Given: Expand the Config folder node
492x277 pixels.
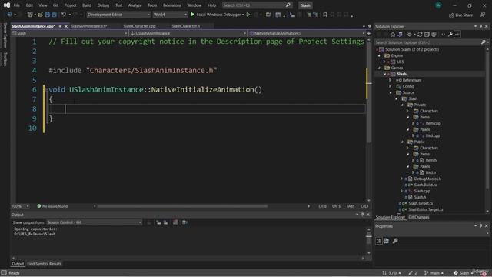Looking at the screenshot, I should pos(391,86).
